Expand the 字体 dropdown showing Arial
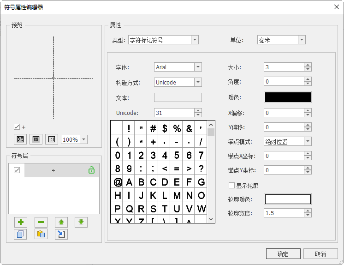The image size is (344, 265). click(178, 67)
